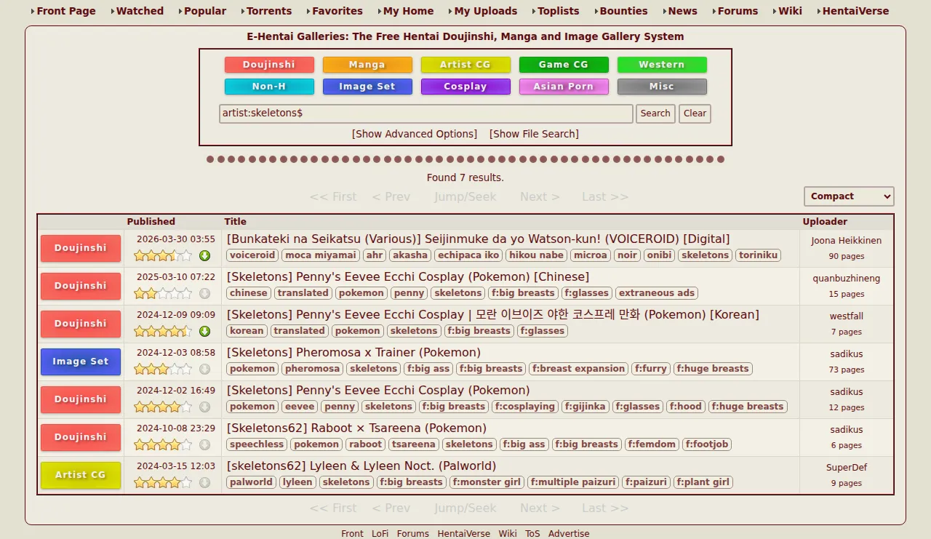This screenshot has width=931, height=539.
Task: Click the Search button
Action: 655,113
